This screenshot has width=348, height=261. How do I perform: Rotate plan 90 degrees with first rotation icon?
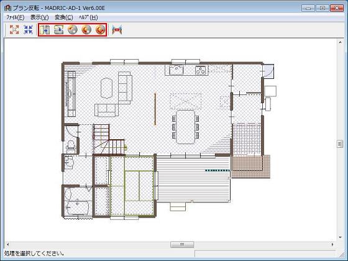pos(73,30)
